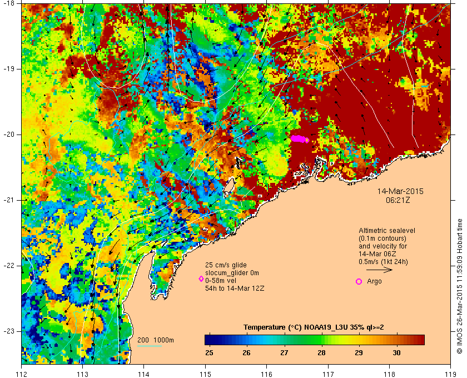The height and width of the screenshot is (378, 467).
Task: Click the text '(0.1m contours)'
Action: pyautogui.click(x=382, y=238)
